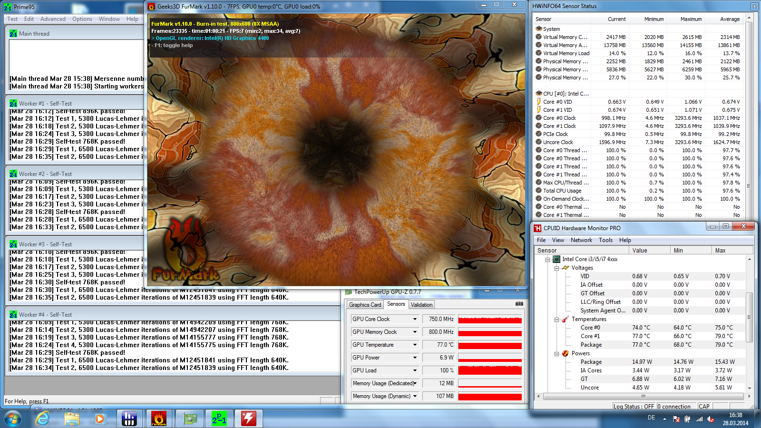Open the GPU Core Clock sensor dropdown
This screenshot has height=428, width=761.
pyautogui.click(x=415, y=319)
